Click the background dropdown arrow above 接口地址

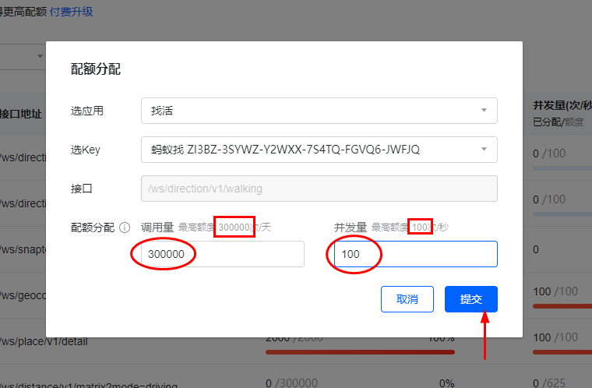[40, 56]
